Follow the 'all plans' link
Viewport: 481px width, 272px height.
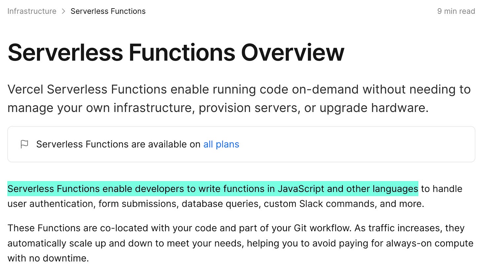click(x=221, y=144)
